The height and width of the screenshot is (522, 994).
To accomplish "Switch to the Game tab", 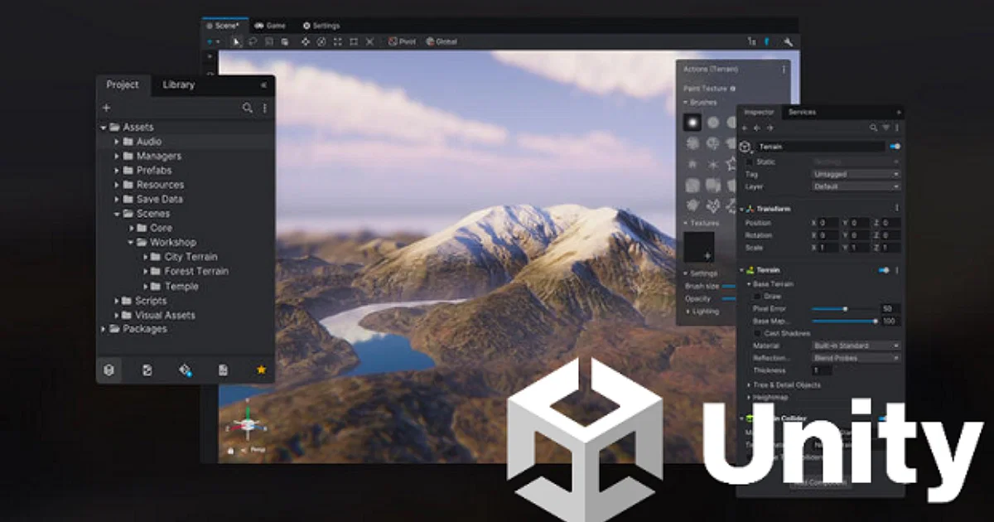I will tap(271, 26).
